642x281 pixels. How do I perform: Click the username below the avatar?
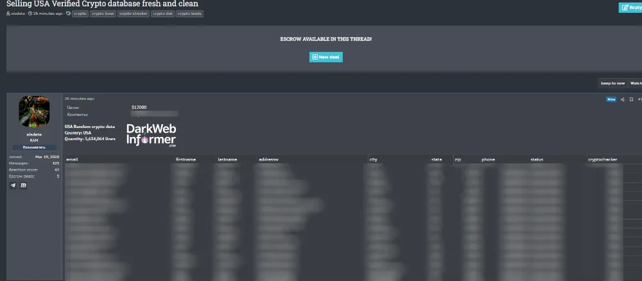click(35, 134)
